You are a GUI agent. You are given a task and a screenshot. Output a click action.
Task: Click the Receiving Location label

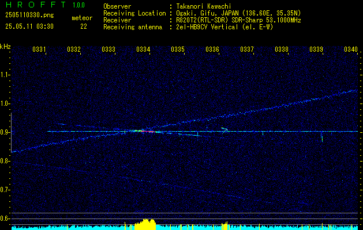(x=134, y=13)
